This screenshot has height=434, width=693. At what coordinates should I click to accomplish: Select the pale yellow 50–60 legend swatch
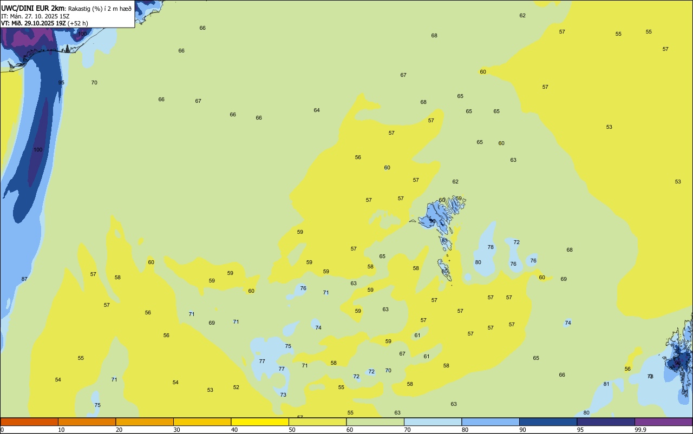click(x=317, y=422)
